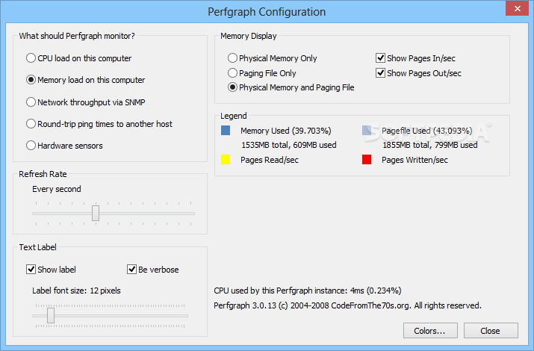Image resolution: width=534 pixels, height=351 pixels.
Task: Click the Refresh Rate slider thumb
Action: click(x=96, y=213)
